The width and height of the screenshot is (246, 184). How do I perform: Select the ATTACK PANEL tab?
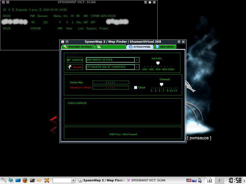tap(140, 47)
